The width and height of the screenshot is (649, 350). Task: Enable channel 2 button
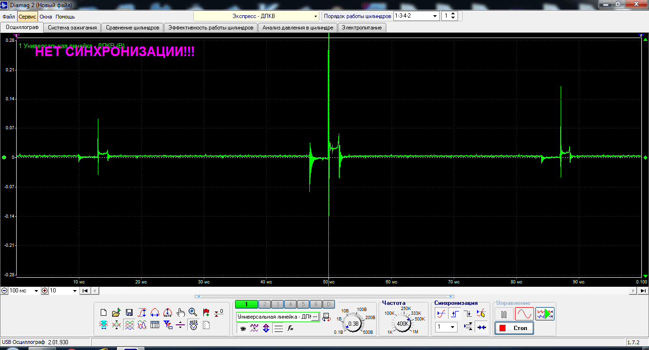(265, 304)
